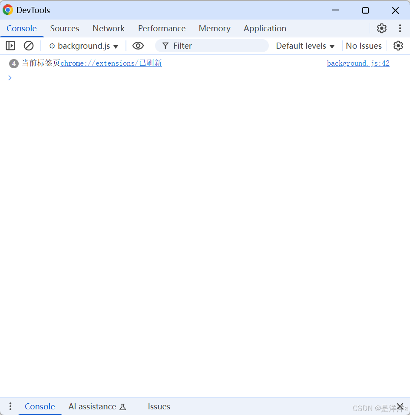Select the drawer Console tab
410x415 pixels.
(x=40, y=406)
